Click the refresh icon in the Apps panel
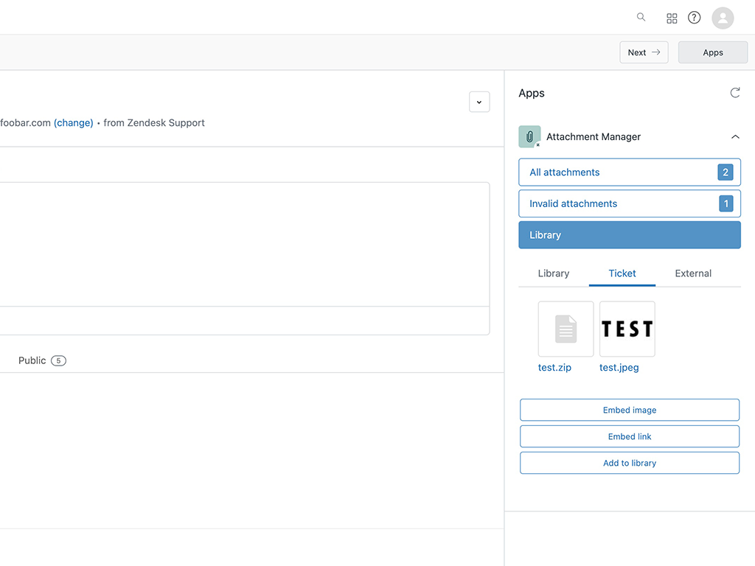This screenshot has width=755, height=566. click(734, 93)
